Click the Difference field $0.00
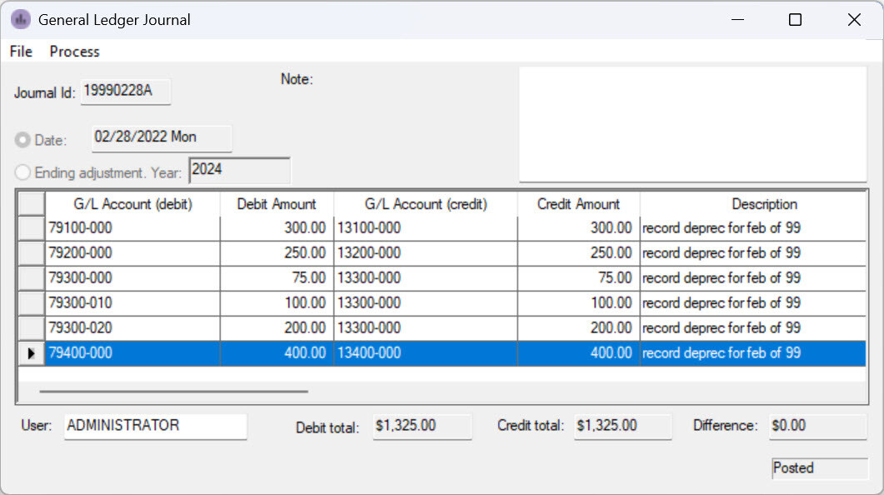 pyautogui.click(x=818, y=426)
